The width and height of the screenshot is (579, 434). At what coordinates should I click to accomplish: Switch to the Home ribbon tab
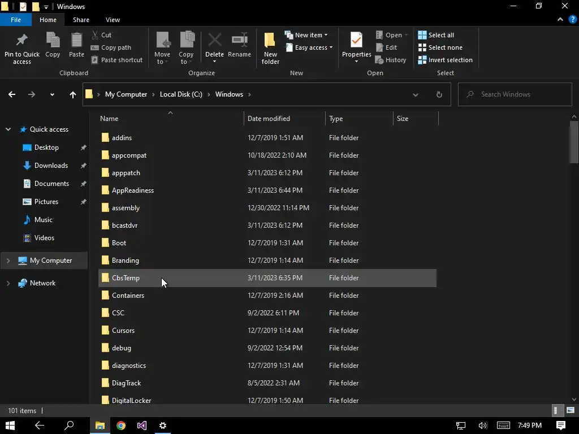click(x=48, y=20)
